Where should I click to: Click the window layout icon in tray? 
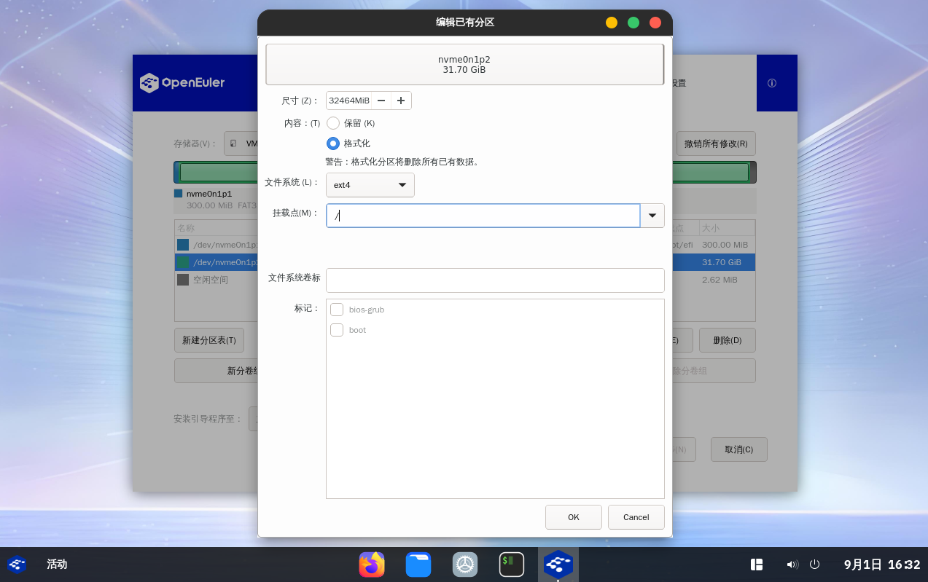(x=757, y=565)
